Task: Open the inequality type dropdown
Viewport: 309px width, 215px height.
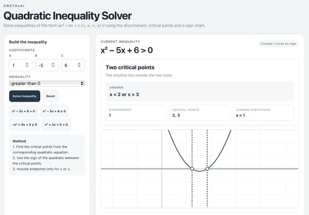Action: click(47, 84)
